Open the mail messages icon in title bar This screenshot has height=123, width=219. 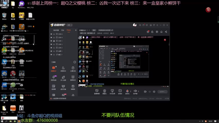143,25
